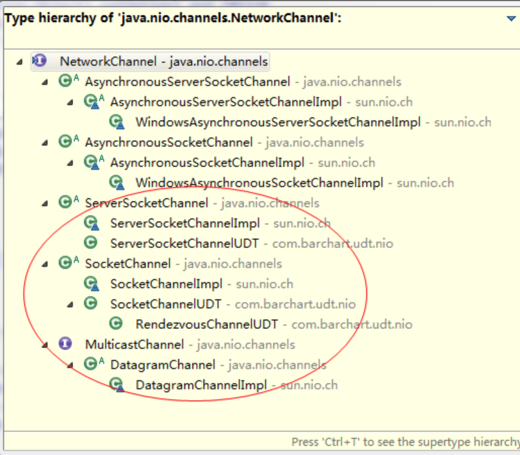Select the DatagramChannelImpl class icon
Image resolution: width=520 pixels, height=455 pixels.
(x=117, y=384)
